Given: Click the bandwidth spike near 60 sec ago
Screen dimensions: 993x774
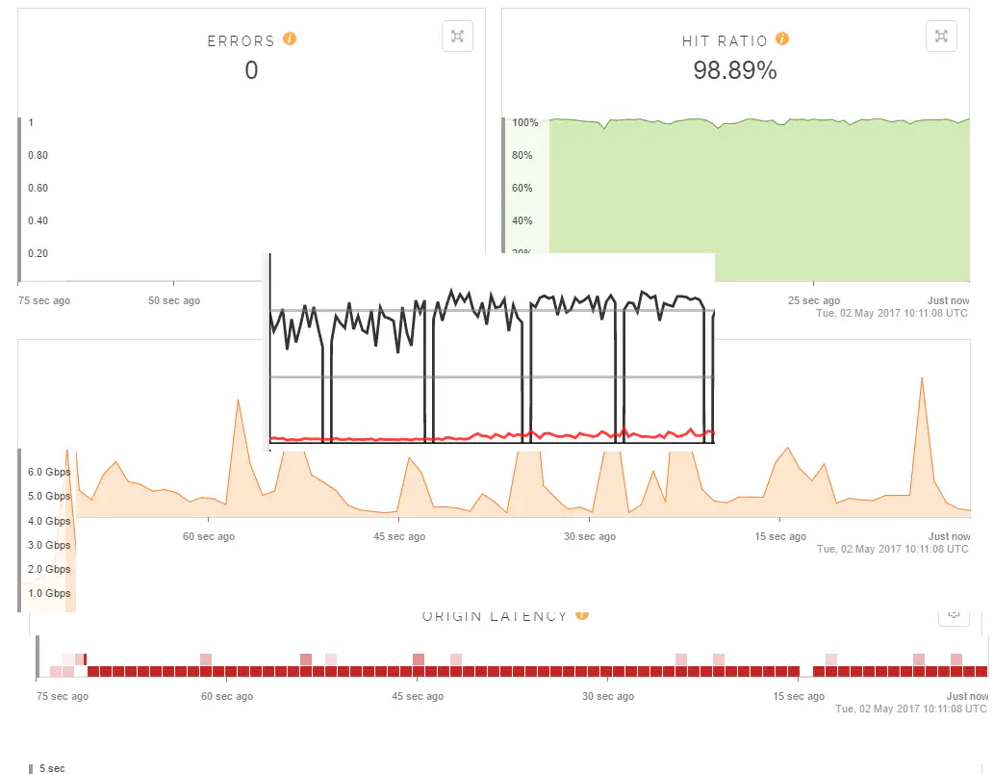Looking at the screenshot, I should click(237, 402).
